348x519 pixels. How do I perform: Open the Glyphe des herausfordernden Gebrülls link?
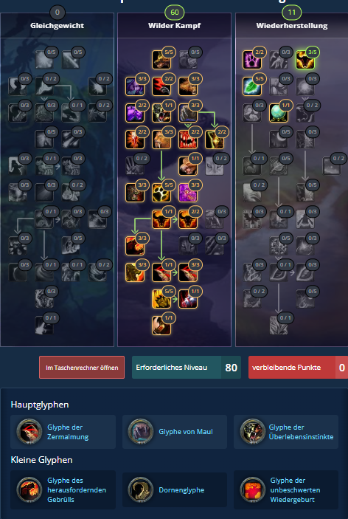point(77,490)
